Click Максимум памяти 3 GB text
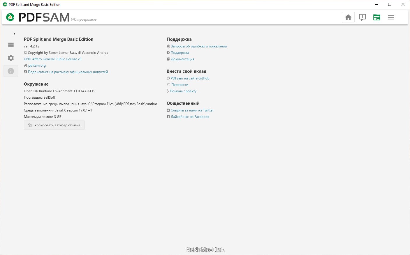The height and width of the screenshot is (255, 410). click(x=43, y=117)
